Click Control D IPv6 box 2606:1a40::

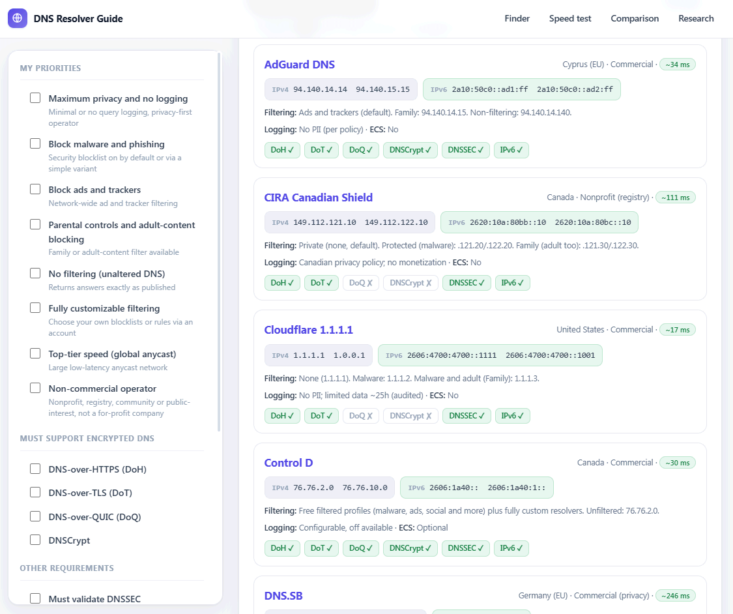tap(477, 488)
